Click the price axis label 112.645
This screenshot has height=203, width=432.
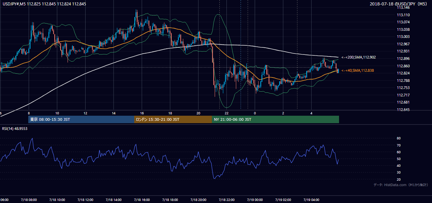[x=403, y=110]
